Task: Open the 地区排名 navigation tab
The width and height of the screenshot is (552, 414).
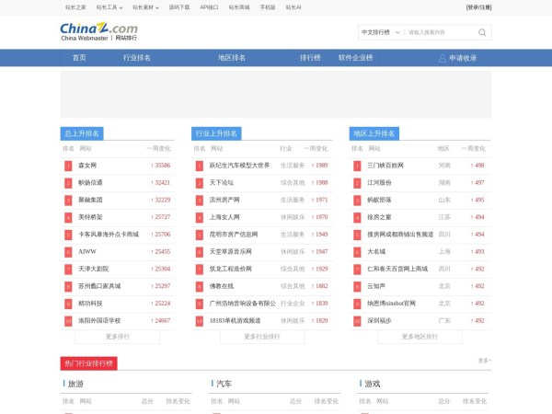Action: [231, 58]
